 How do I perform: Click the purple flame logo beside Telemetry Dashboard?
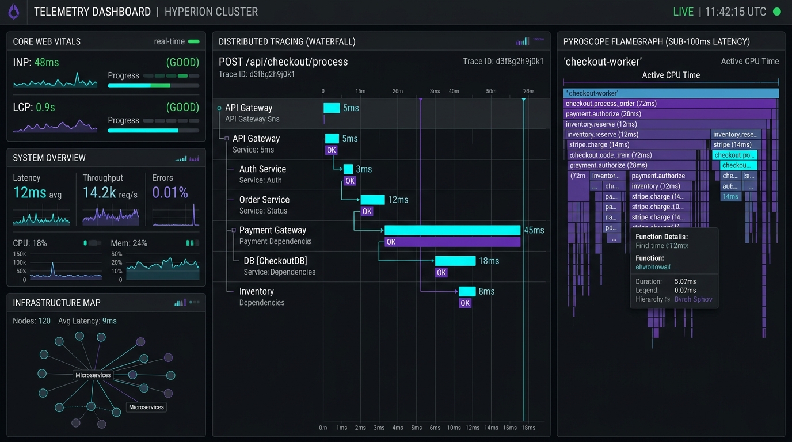(13, 12)
